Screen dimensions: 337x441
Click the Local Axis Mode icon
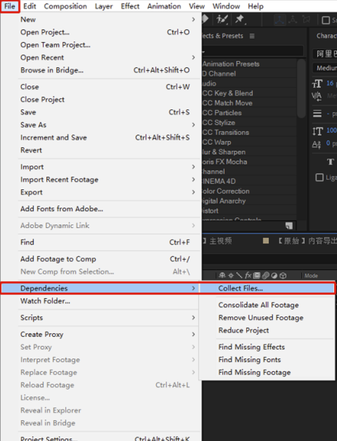280,20
